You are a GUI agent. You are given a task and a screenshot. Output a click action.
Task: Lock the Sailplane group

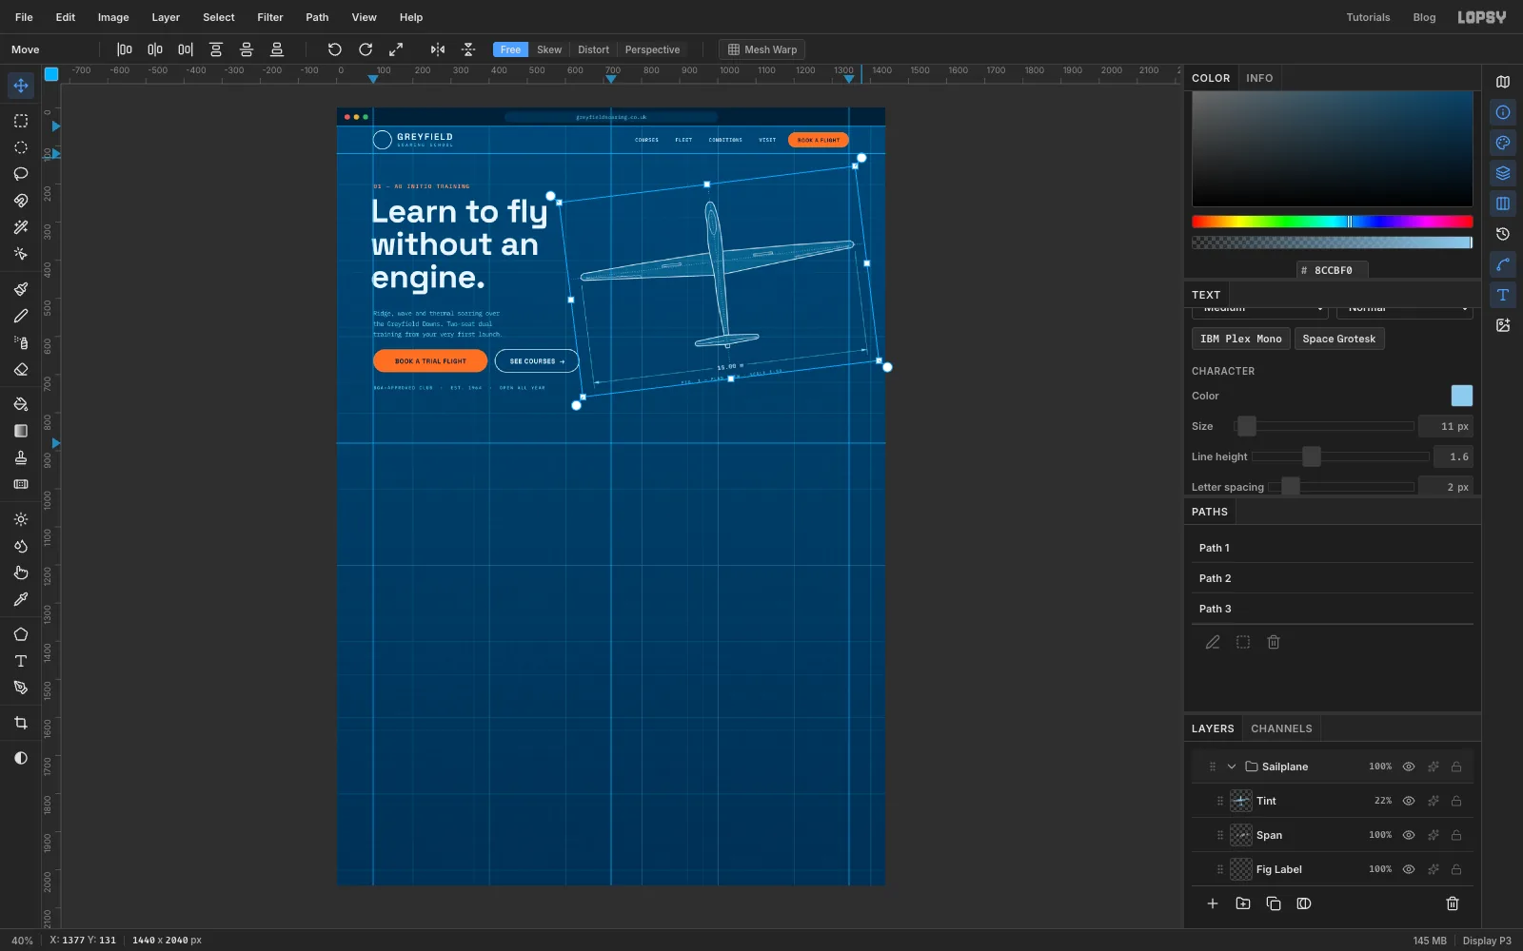coord(1456,767)
